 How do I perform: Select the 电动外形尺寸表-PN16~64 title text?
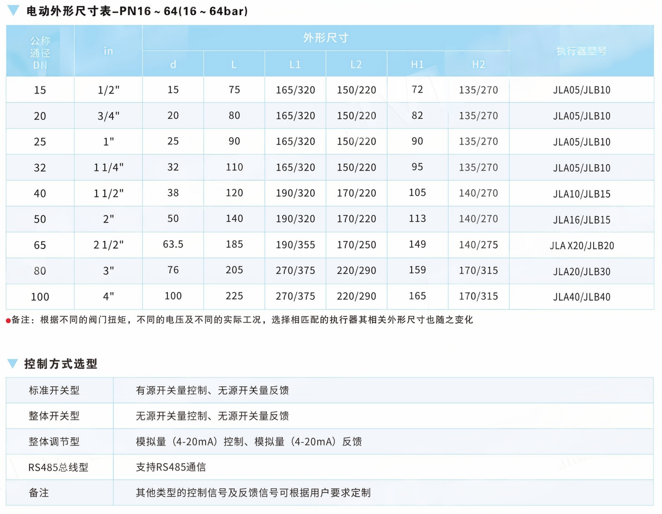coord(137,11)
